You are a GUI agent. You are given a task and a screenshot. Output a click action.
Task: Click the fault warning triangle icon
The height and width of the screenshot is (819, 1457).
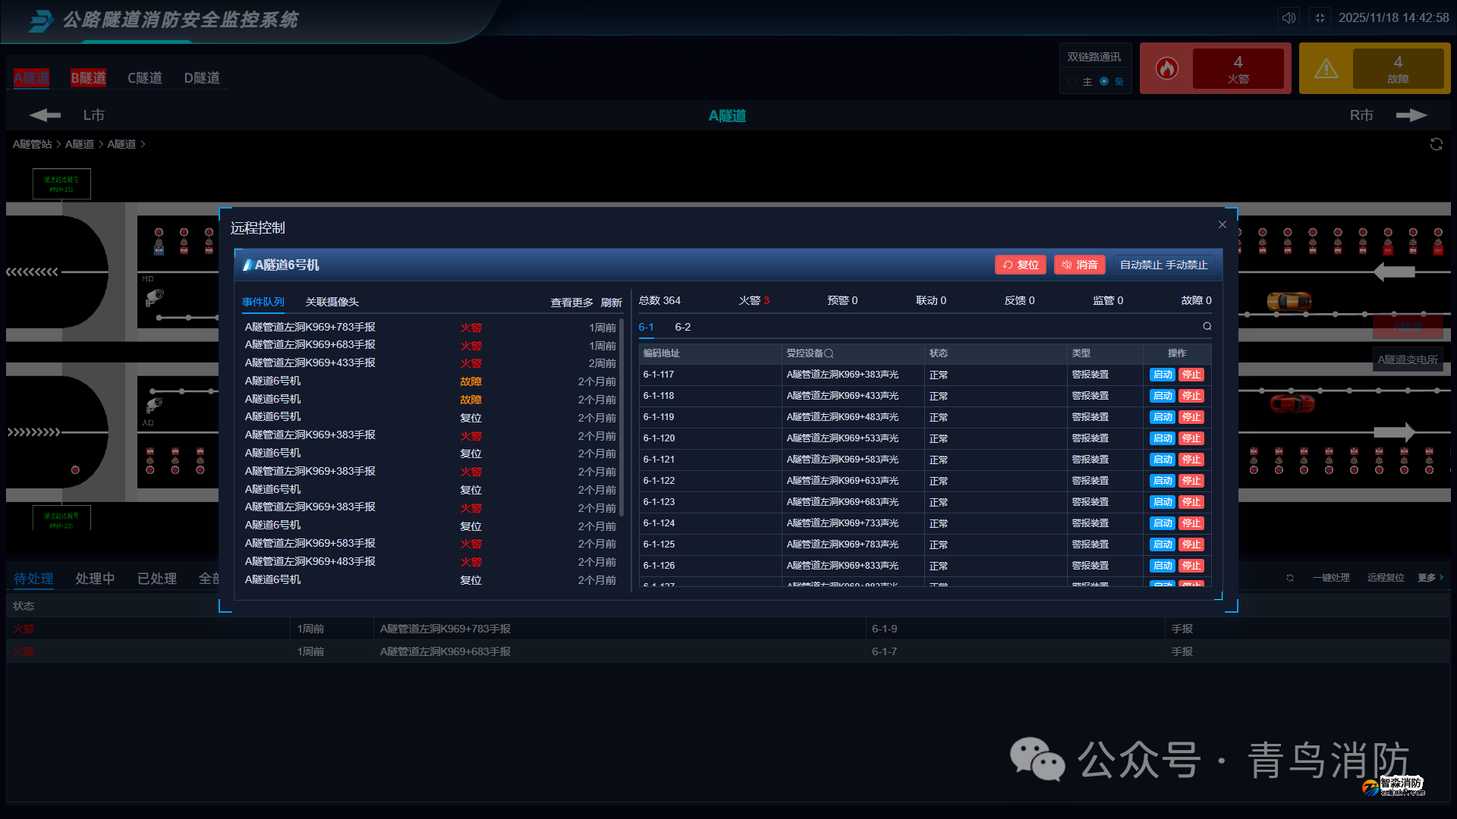pos(1326,69)
